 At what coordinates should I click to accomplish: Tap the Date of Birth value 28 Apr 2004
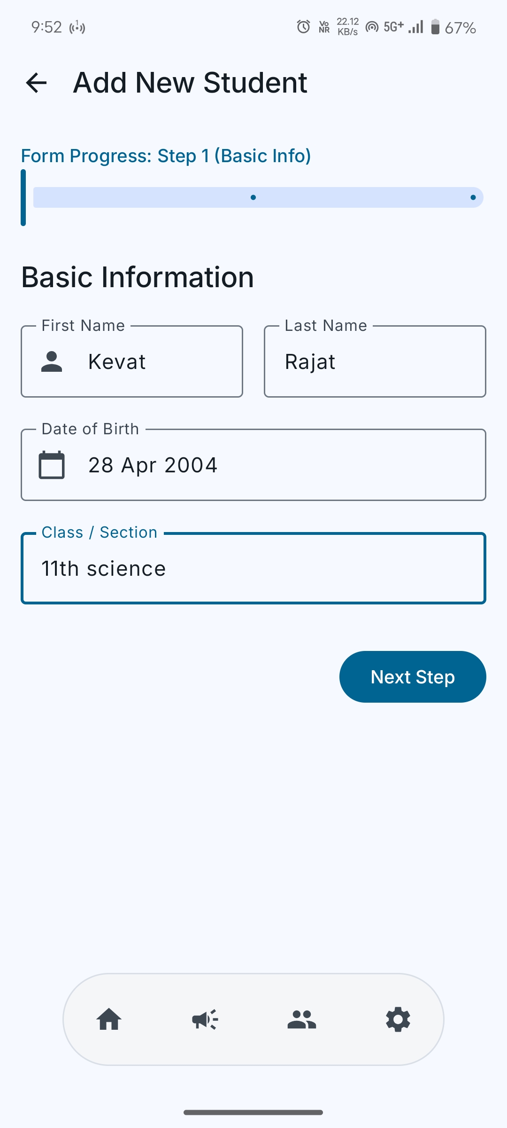coord(153,464)
